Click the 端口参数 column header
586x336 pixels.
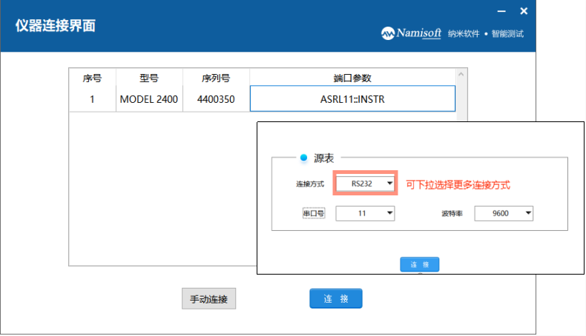click(352, 78)
